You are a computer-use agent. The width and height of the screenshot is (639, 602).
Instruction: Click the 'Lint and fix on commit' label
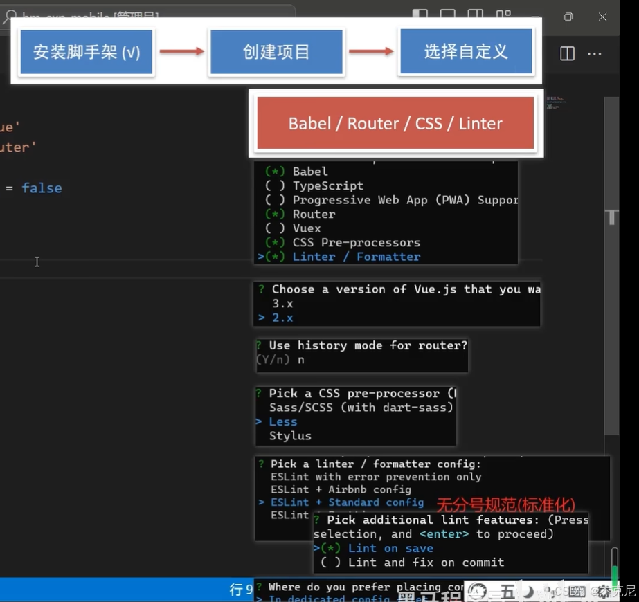pyautogui.click(x=426, y=563)
